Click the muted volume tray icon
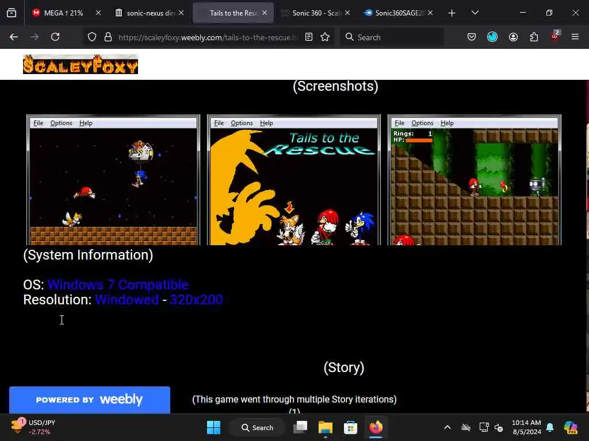Image resolution: width=589 pixels, height=441 pixels. pos(499,427)
